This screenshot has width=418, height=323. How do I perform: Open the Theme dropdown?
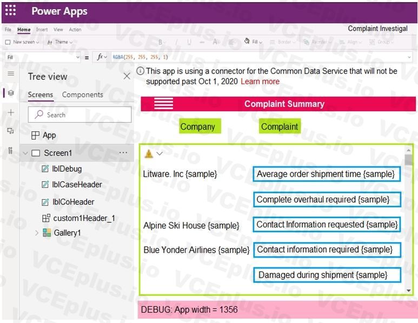coord(60,42)
